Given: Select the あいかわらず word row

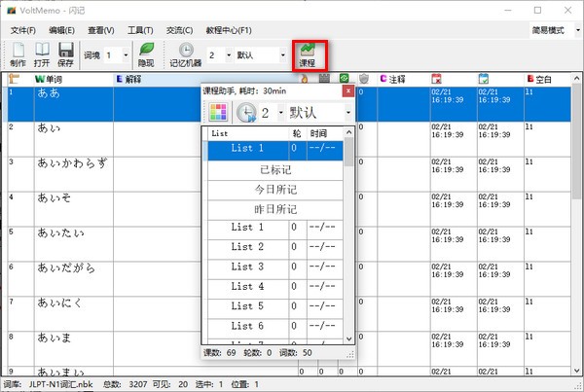Looking at the screenshot, I should tap(73, 162).
